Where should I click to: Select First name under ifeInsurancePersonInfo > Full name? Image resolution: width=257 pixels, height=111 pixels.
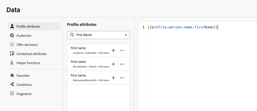click(98, 78)
